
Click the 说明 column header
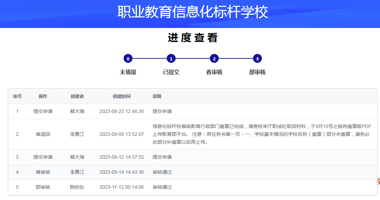coord(157,97)
